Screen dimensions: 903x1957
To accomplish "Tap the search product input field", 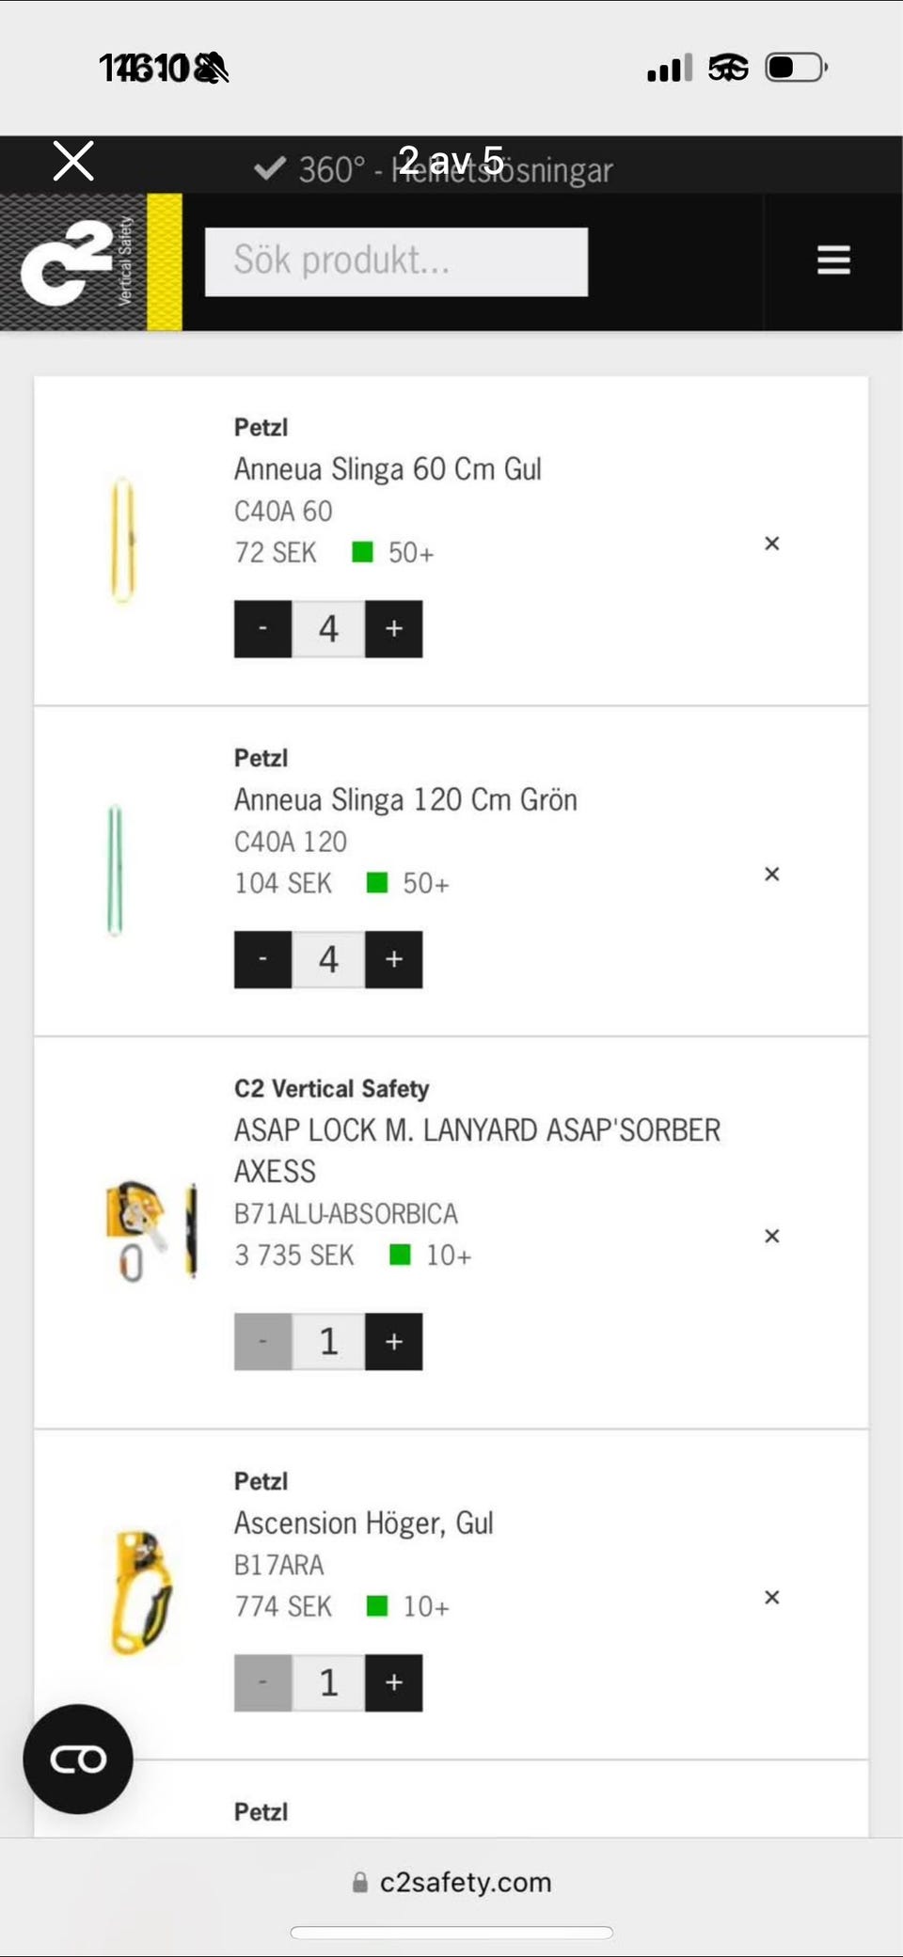I will tap(396, 261).
